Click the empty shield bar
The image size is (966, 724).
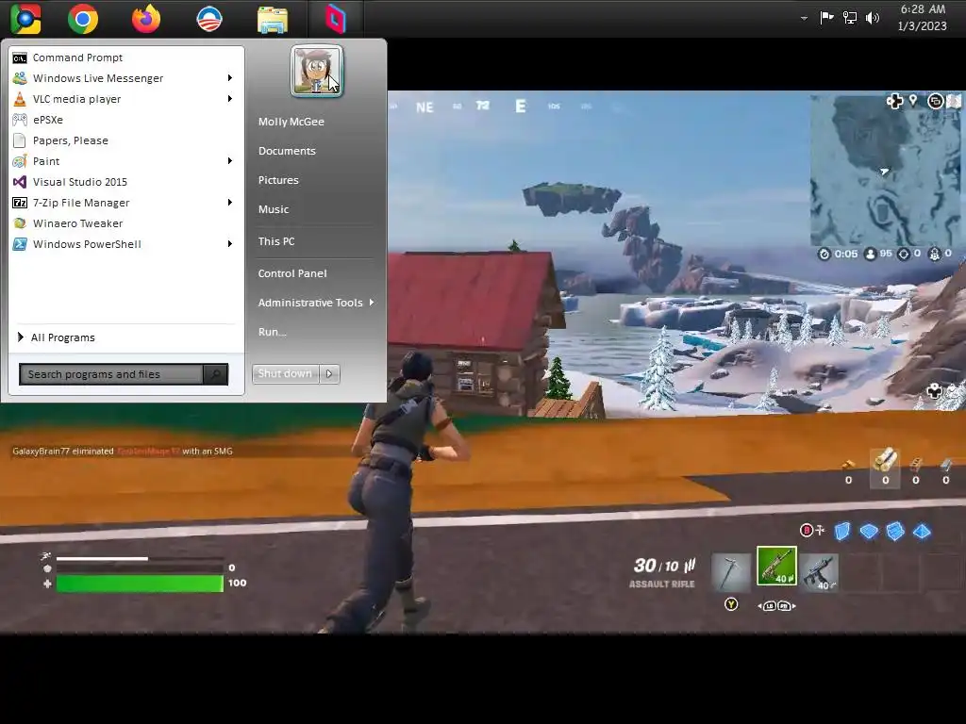[140, 568]
